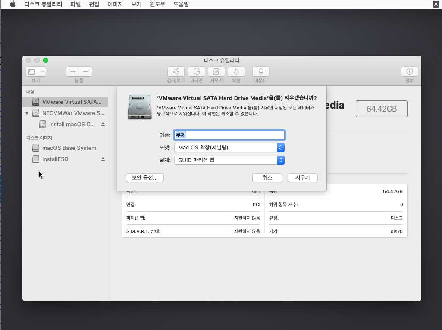Viewport: 442px width, 330px height.
Task: Click the Restore (복원) toolbar icon
Action: [x=236, y=72]
